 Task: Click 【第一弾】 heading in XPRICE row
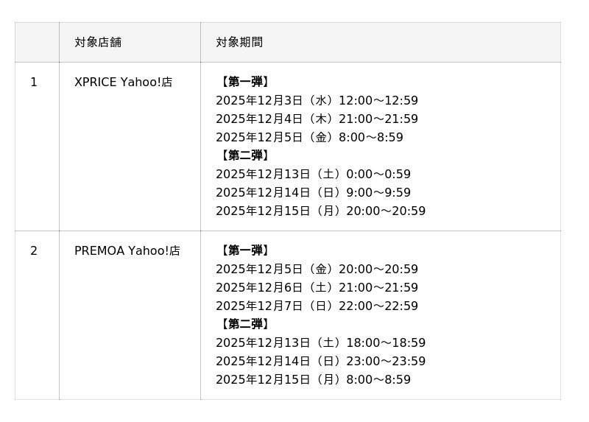[244, 82]
